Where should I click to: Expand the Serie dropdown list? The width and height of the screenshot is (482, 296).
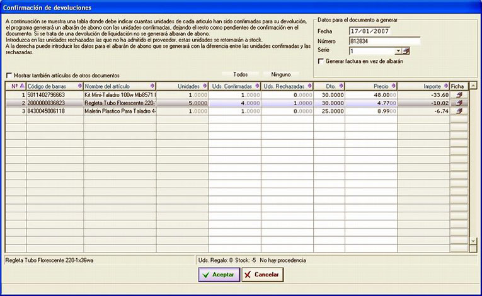tap(398, 51)
